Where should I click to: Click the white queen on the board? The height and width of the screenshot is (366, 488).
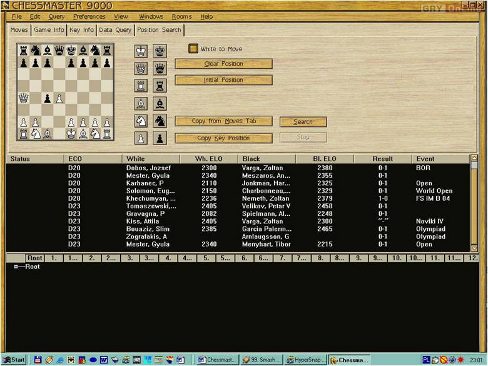tap(24, 98)
